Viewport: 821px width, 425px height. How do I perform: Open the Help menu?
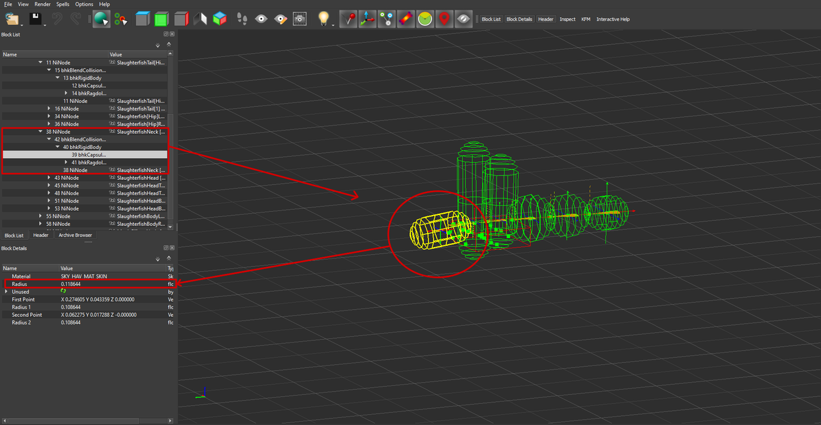[104, 4]
